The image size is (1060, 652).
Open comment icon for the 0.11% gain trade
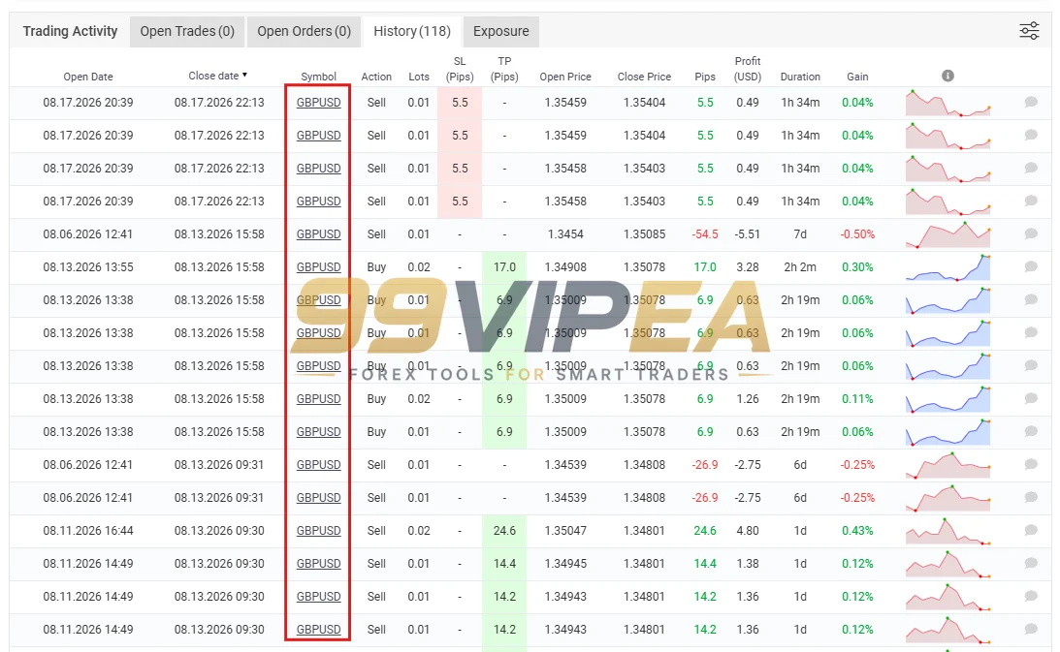coord(1031,398)
